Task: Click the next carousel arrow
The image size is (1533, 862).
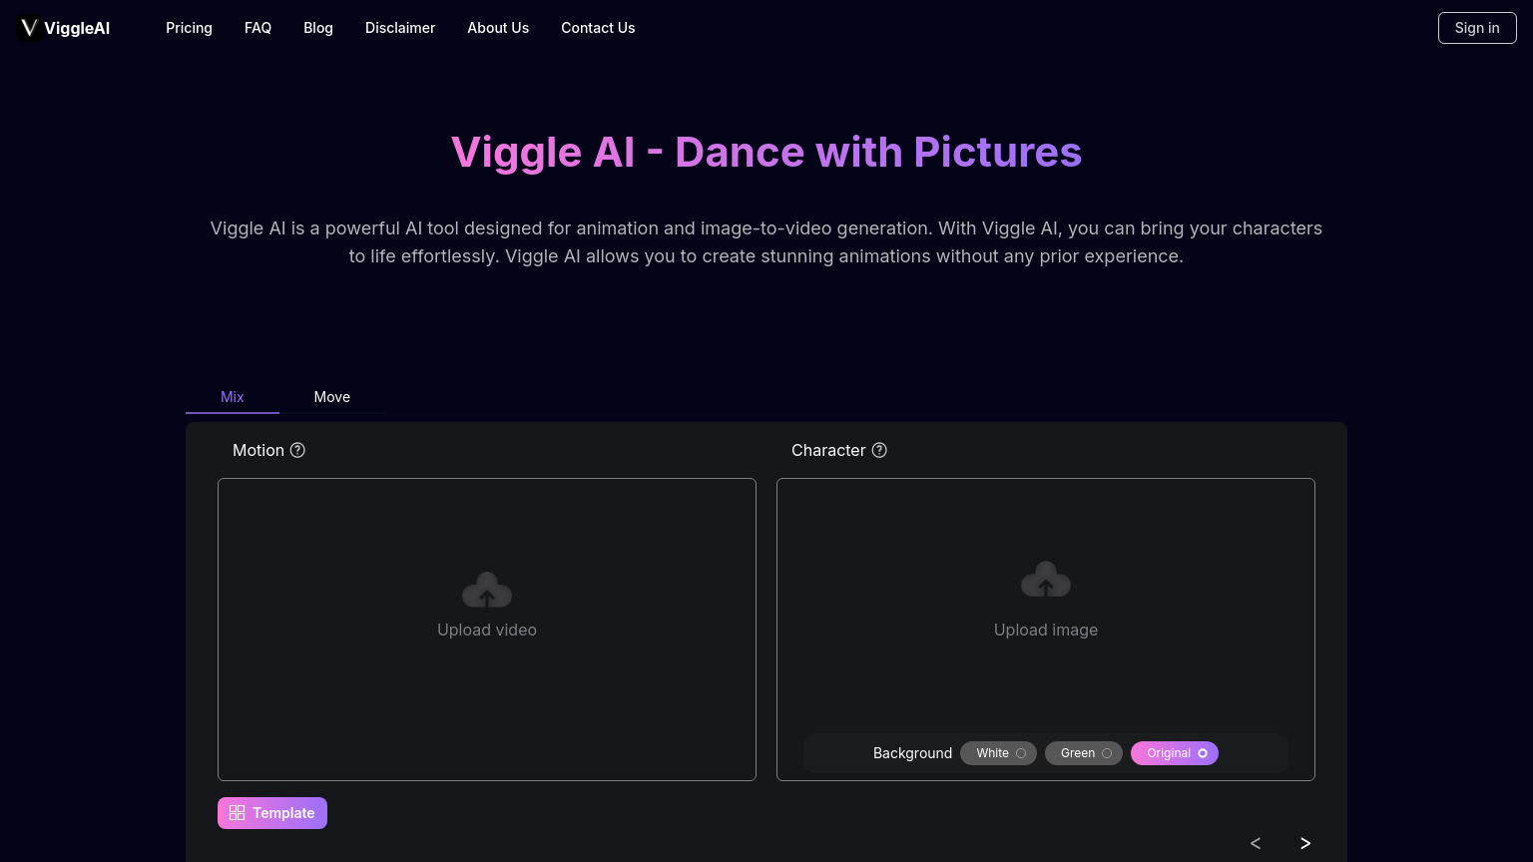Action: [1305, 843]
